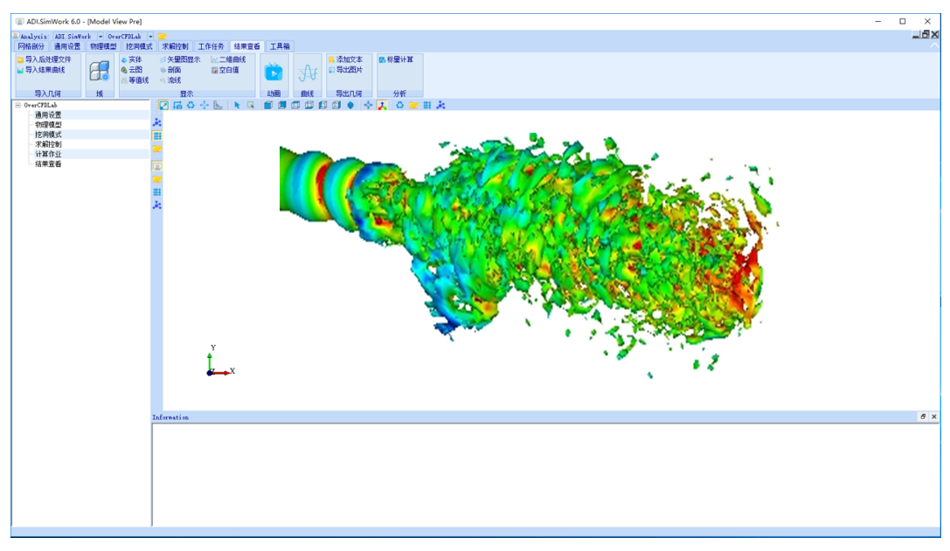The height and width of the screenshot is (551, 950).
Task: Click the 域 domain cubes icon
Action: (x=100, y=71)
